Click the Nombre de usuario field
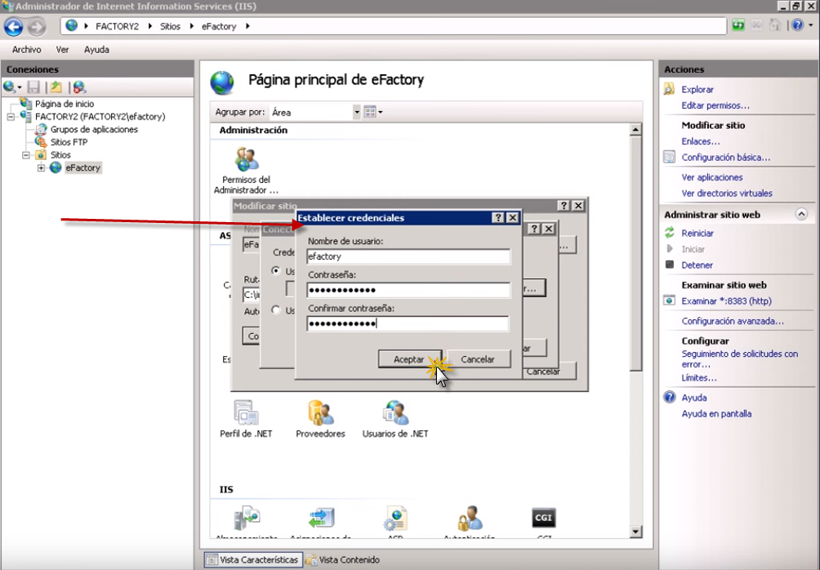820x570 pixels. click(408, 256)
